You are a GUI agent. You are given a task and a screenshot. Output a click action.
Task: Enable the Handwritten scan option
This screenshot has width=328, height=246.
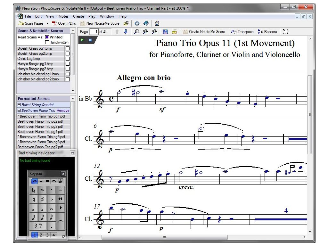pos(47,42)
